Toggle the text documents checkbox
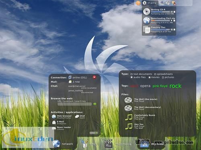The height and width of the screenshot is (150, 201). (x=131, y=74)
